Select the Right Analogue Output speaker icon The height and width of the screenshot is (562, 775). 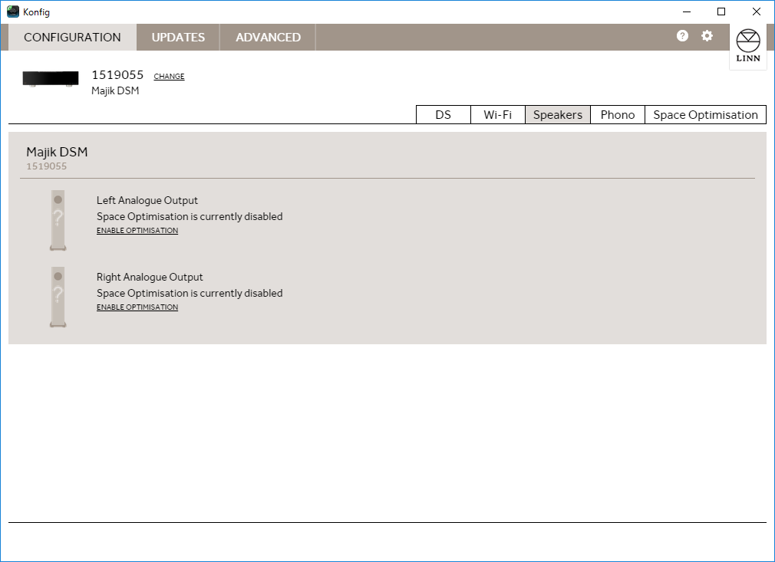click(x=58, y=297)
